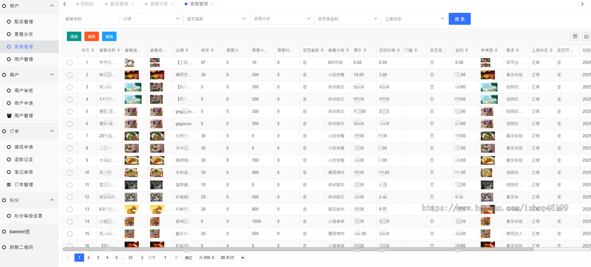Select the radio button for row 5
The height and width of the screenshot is (267, 591).
[69, 112]
